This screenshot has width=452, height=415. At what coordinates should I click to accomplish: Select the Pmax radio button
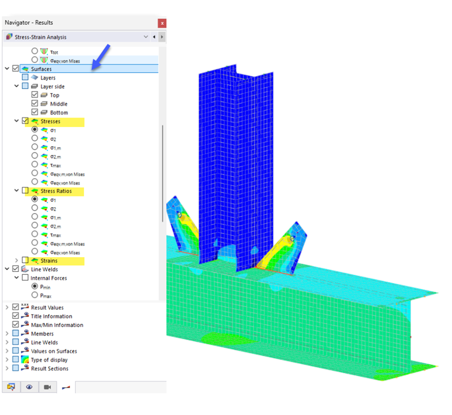(x=34, y=295)
